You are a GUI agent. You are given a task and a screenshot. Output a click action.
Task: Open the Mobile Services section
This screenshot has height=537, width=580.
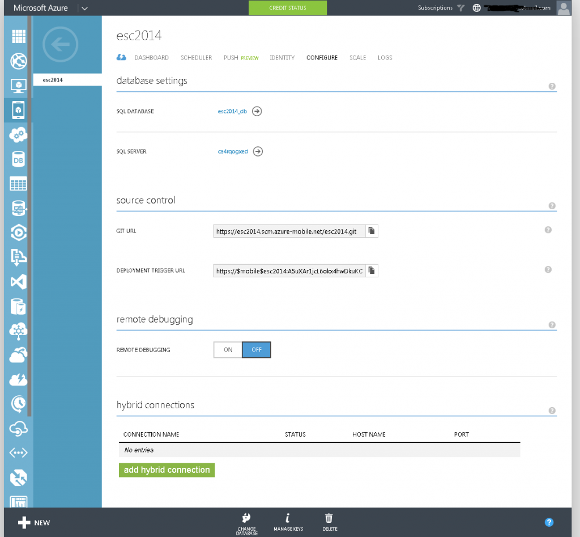[x=18, y=110]
